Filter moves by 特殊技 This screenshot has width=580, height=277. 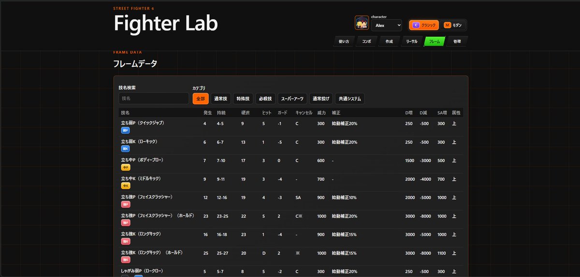click(x=243, y=99)
